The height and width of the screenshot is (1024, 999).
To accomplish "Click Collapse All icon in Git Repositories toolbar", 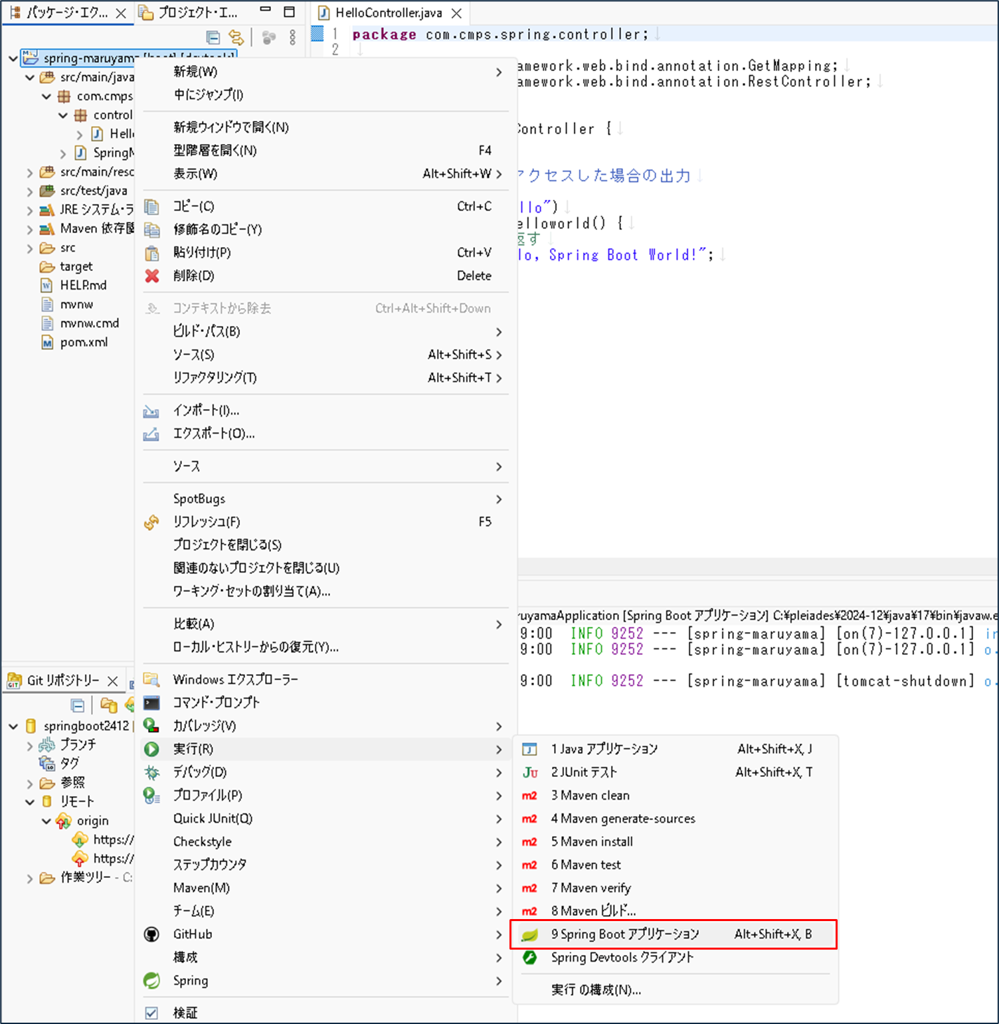I will [78, 705].
